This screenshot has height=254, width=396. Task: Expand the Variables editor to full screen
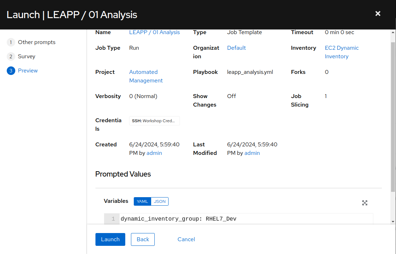(x=364, y=203)
